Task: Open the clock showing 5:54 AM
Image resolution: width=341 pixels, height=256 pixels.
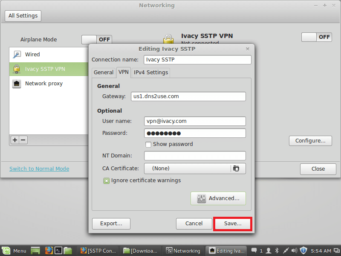Action: pyautogui.click(x=321, y=251)
